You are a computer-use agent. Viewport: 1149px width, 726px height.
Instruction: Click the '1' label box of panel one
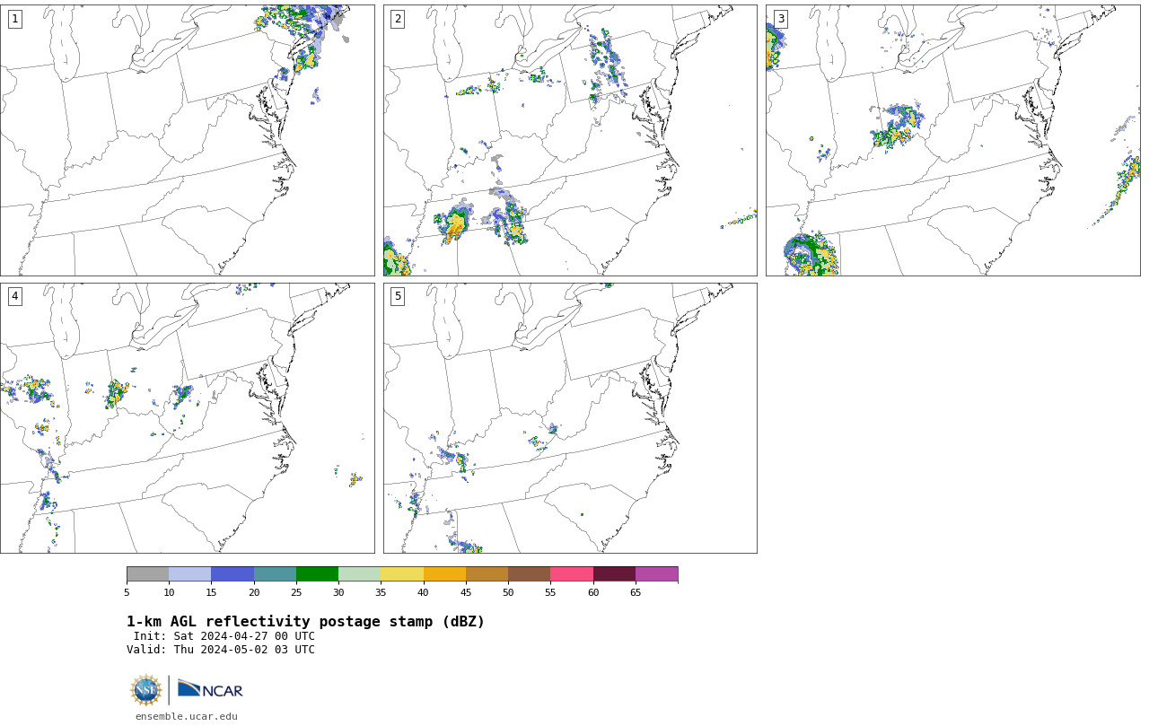[15, 19]
